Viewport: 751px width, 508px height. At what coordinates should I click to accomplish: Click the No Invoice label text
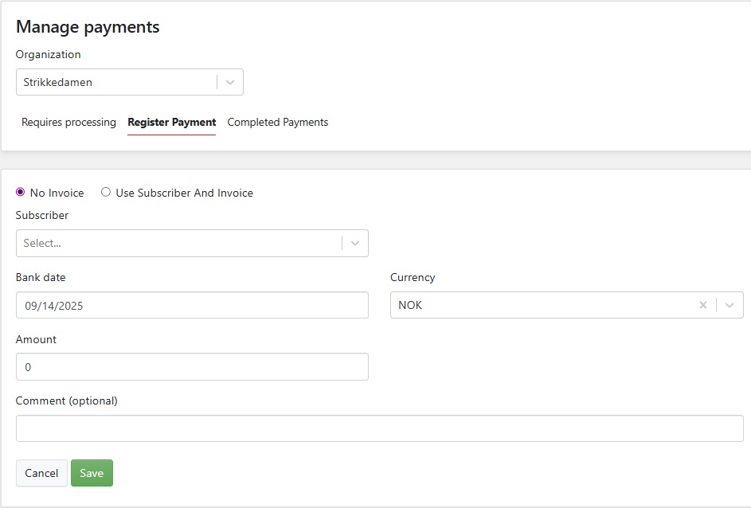pyautogui.click(x=57, y=193)
